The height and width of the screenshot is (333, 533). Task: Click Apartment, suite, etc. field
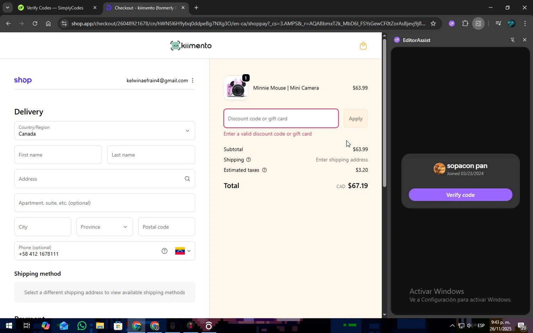(104, 203)
